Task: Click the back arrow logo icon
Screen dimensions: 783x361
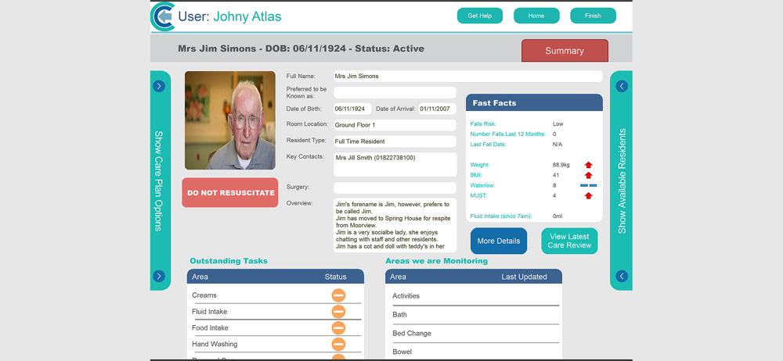Action: point(163,16)
